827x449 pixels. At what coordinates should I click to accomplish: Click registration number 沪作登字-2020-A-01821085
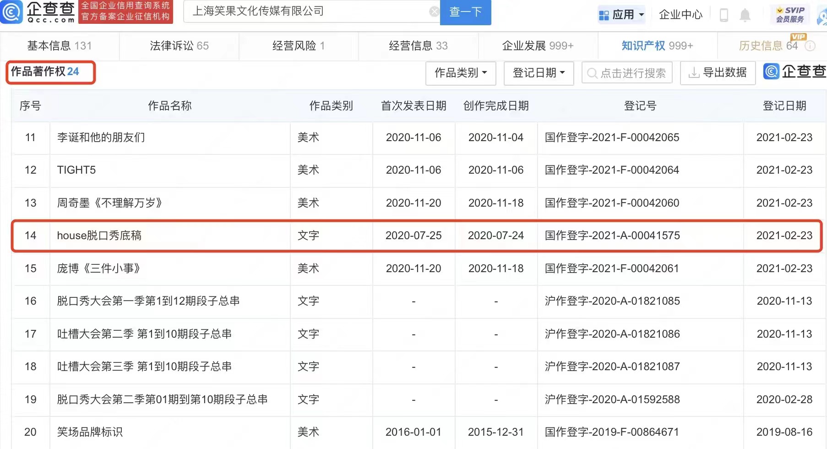click(612, 301)
